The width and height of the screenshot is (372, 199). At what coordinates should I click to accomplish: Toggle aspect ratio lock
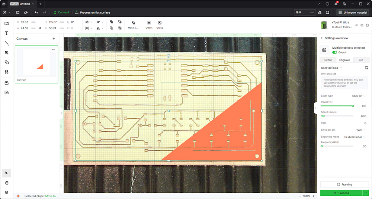(40, 28)
